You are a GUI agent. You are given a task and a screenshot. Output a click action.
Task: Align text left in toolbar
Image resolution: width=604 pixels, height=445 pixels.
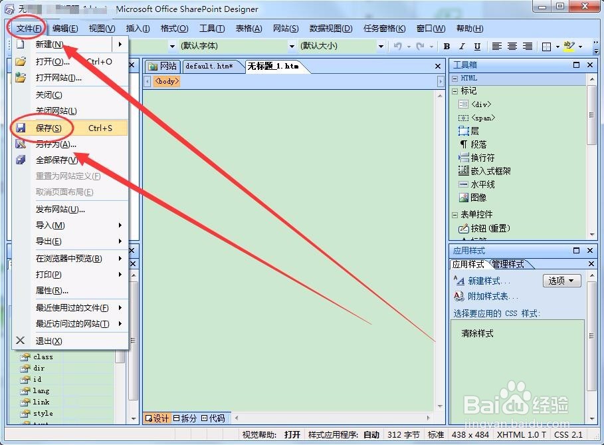(497, 47)
